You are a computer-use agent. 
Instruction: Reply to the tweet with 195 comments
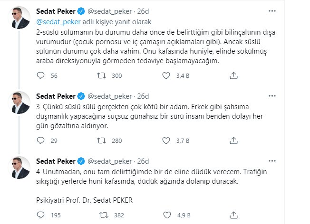tap(41, 215)
